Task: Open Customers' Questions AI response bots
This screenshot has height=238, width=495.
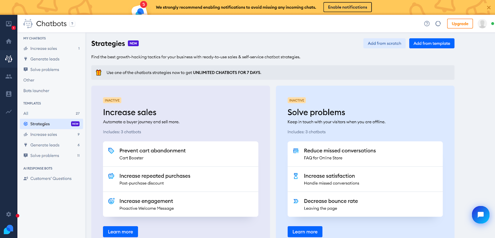Action: 51,179
